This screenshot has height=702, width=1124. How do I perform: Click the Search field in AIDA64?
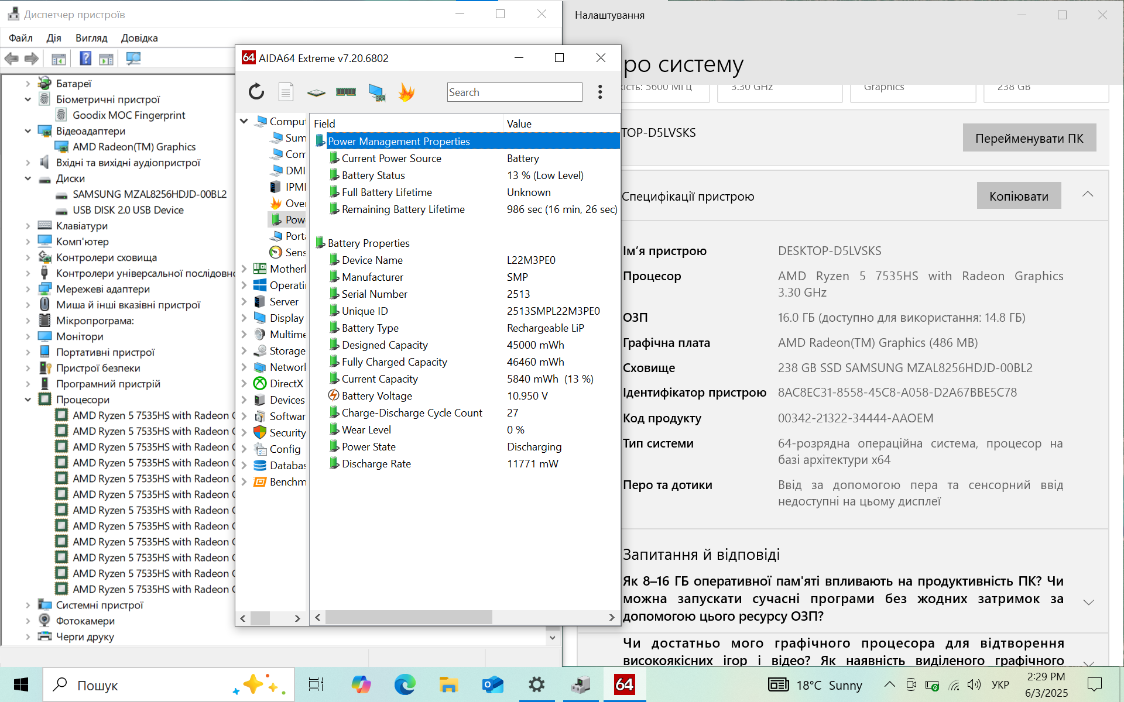click(515, 92)
